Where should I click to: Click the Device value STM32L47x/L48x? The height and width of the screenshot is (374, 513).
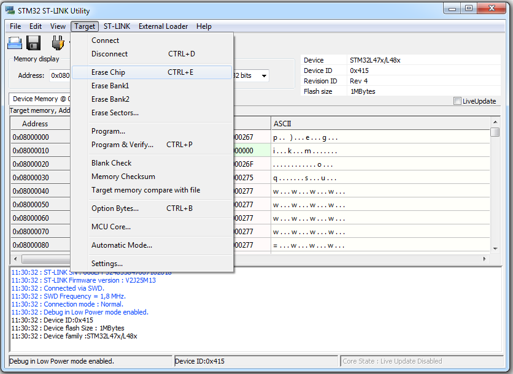pos(375,60)
